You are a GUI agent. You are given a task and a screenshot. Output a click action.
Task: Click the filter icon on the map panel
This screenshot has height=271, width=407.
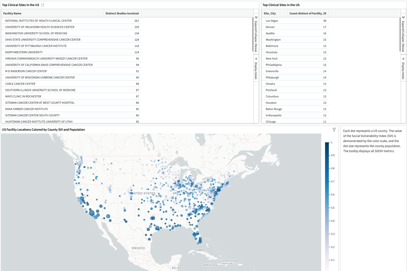pos(334,130)
